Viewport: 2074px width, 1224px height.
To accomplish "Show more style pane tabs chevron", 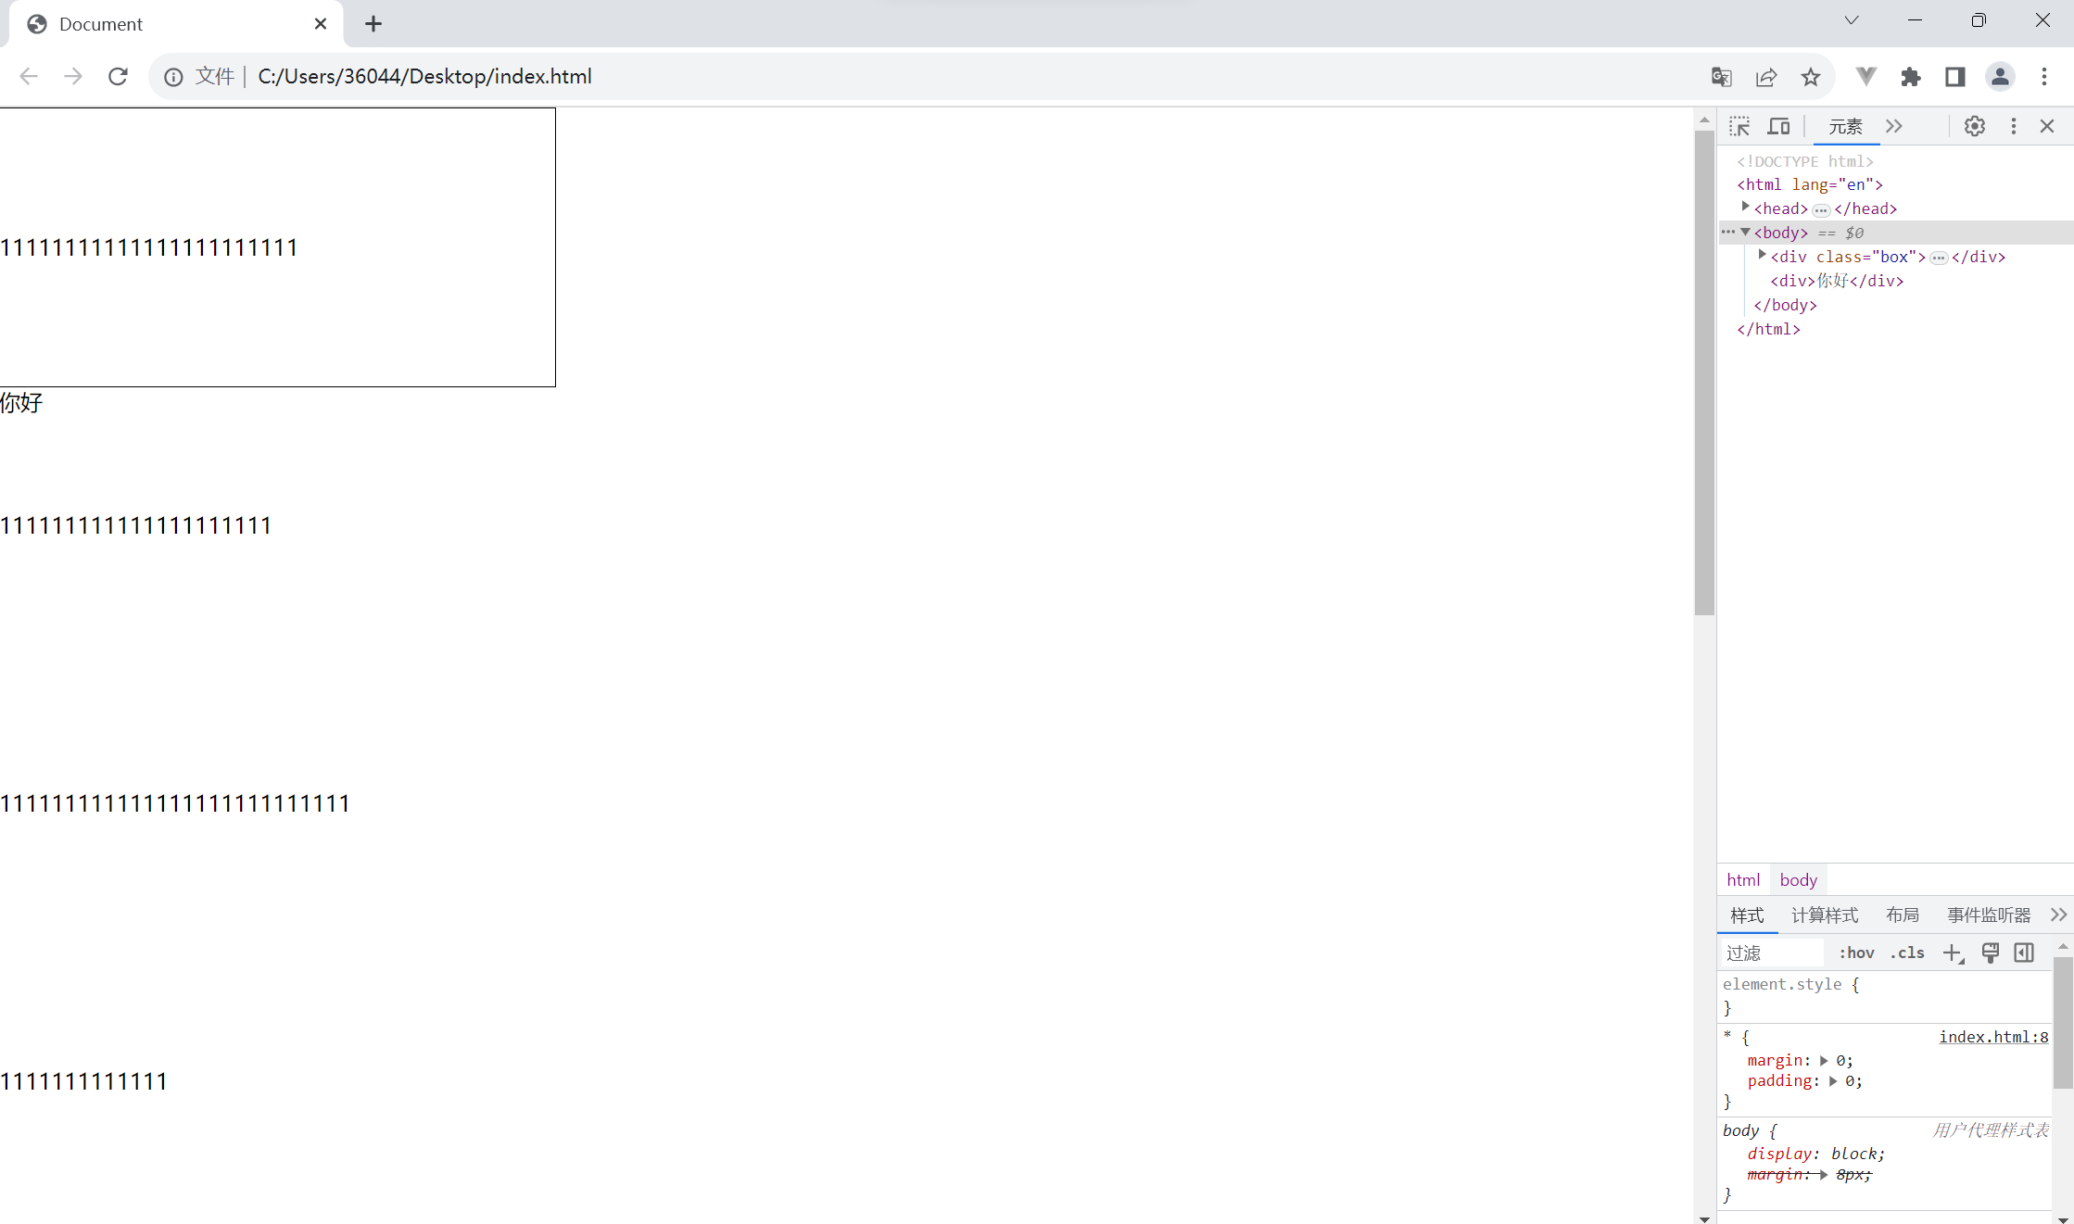I will 2058,915.
